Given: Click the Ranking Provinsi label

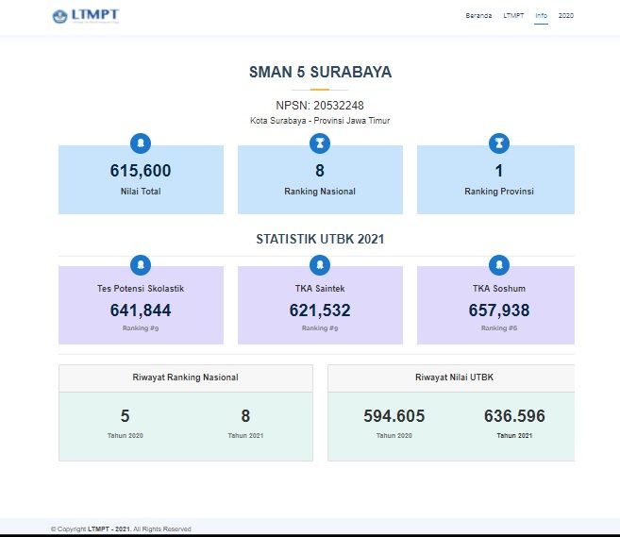Looking at the screenshot, I should pos(499,192).
